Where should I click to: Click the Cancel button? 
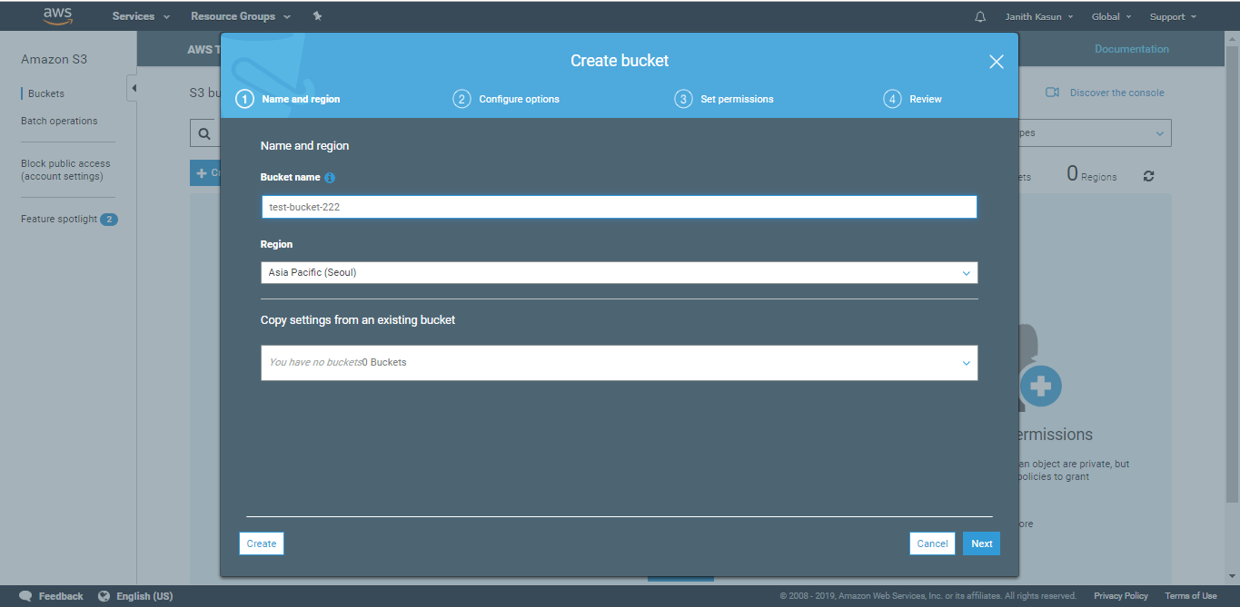tap(932, 543)
